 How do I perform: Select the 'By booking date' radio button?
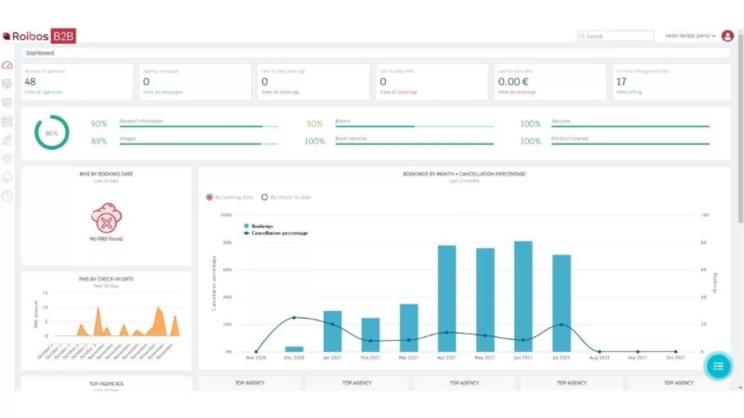pos(210,197)
